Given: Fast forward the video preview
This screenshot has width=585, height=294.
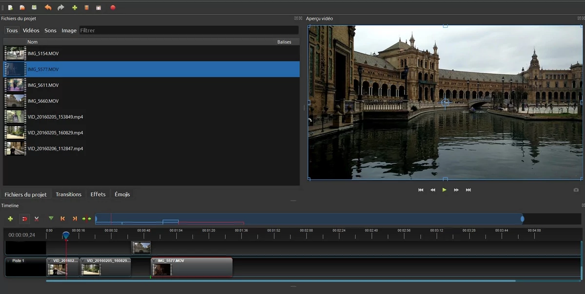Looking at the screenshot, I should point(456,190).
